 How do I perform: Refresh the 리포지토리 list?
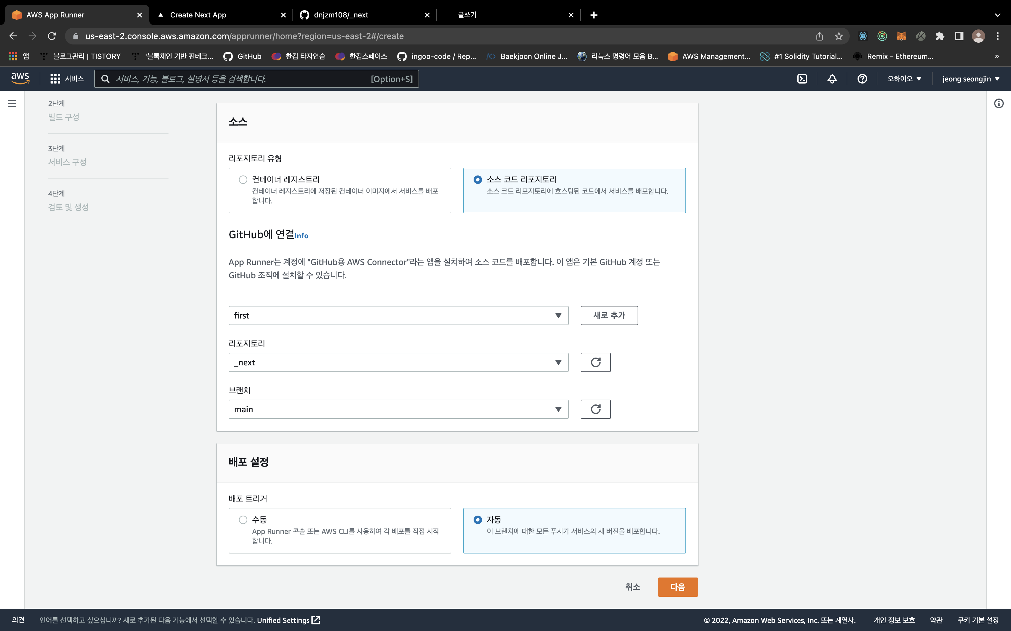[x=595, y=362]
